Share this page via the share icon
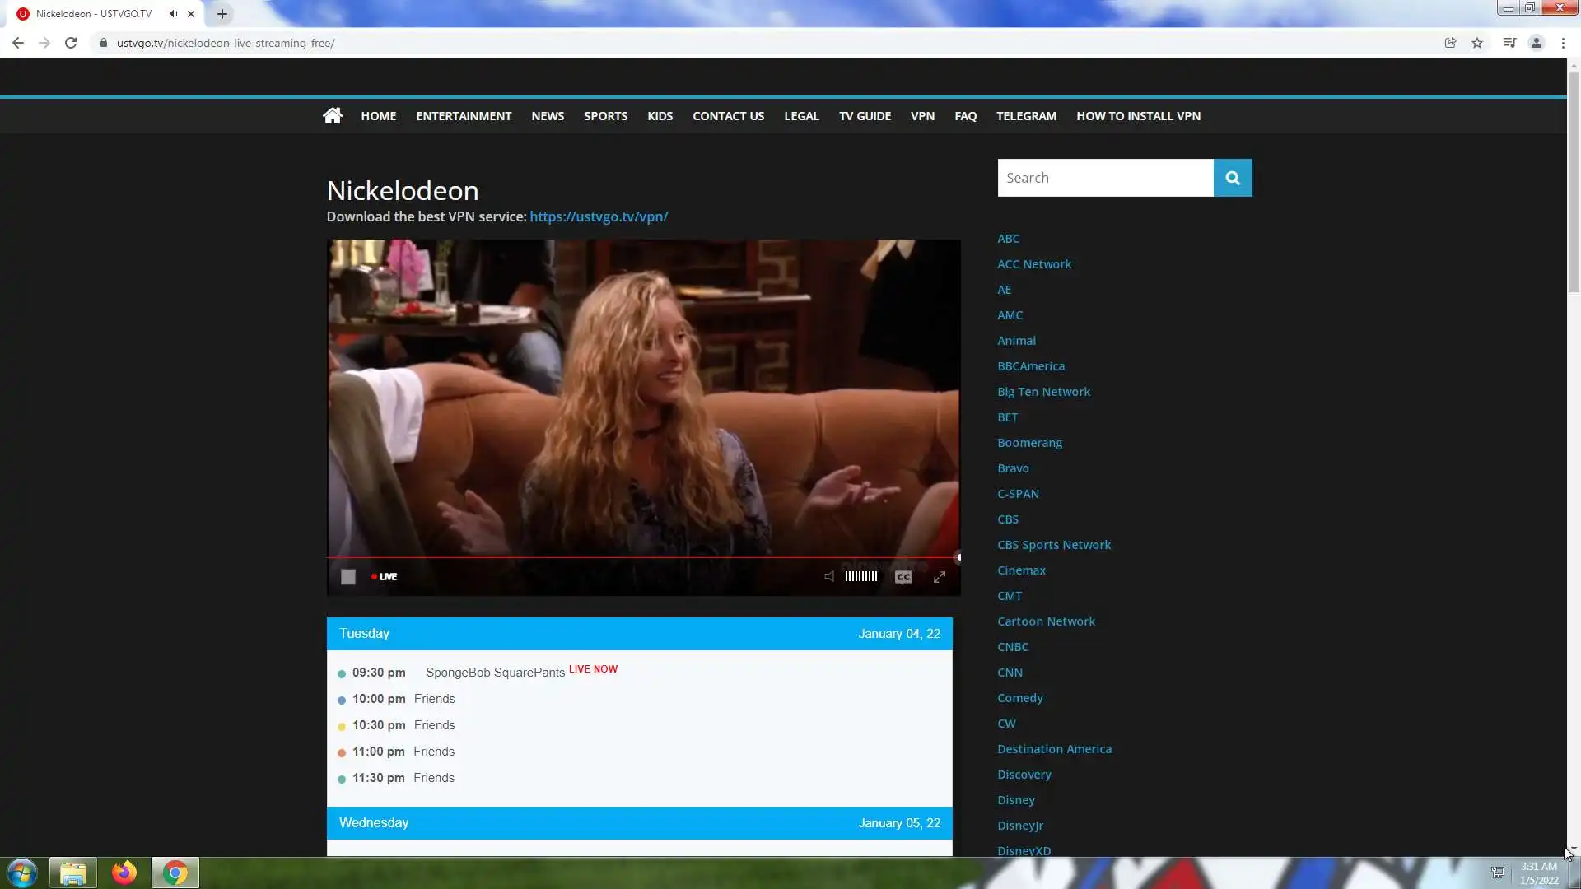Screen dimensions: 1581x889 click(x=1450, y=43)
